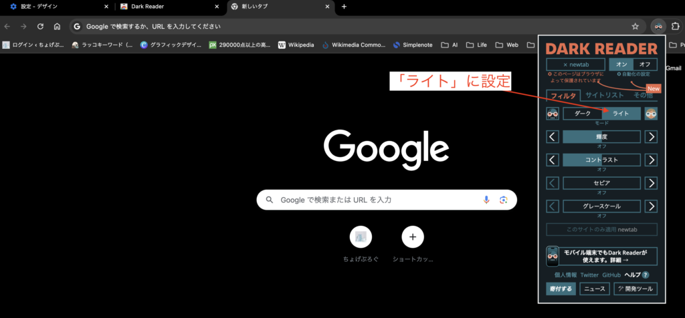Image resolution: width=685 pixels, height=318 pixels.
Task: Go forward with the browser forward arrow
Action: click(23, 27)
